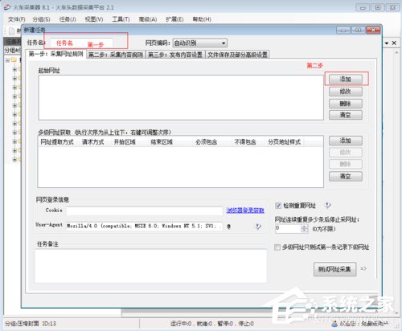402x331 pixels.
Task: Click the task name input field
Action: click(81, 43)
